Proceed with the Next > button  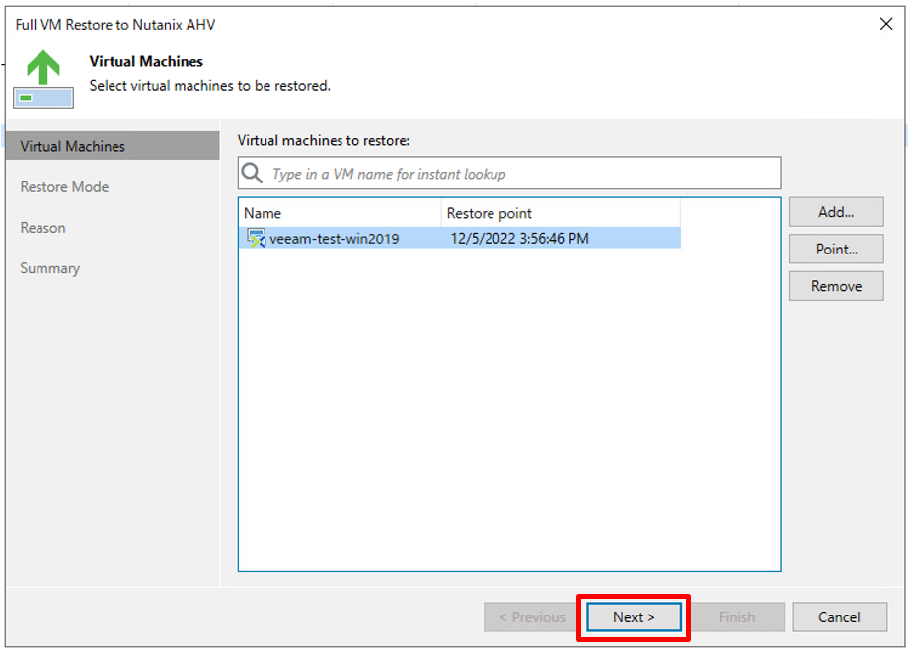point(634,617)
